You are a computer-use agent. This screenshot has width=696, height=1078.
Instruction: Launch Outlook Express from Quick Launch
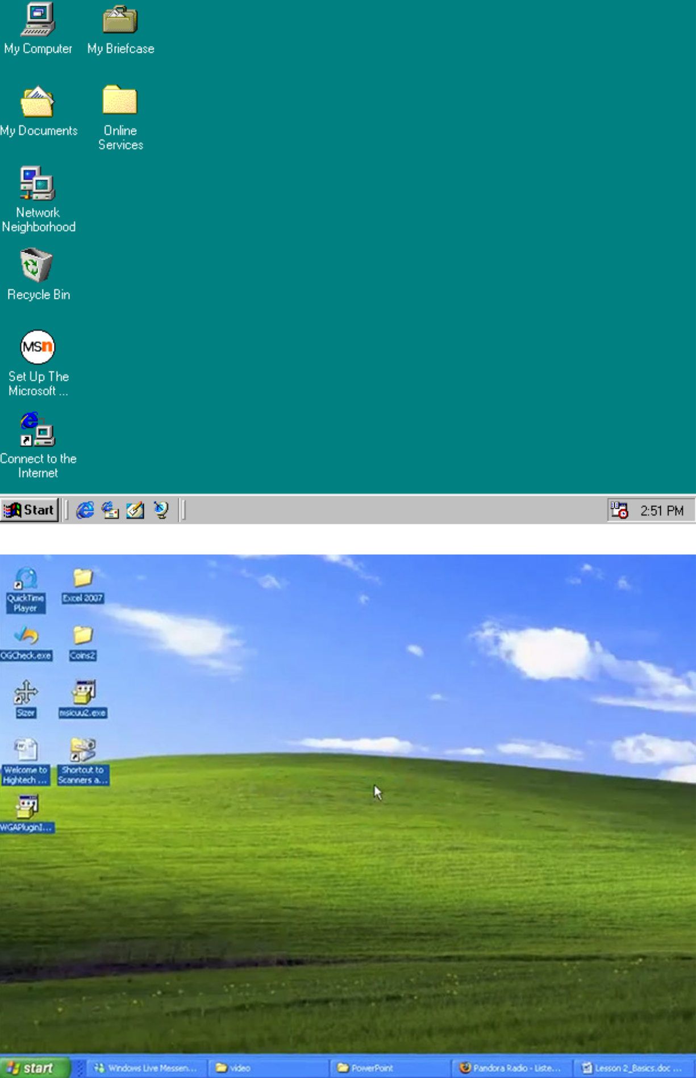click(110, 510)
